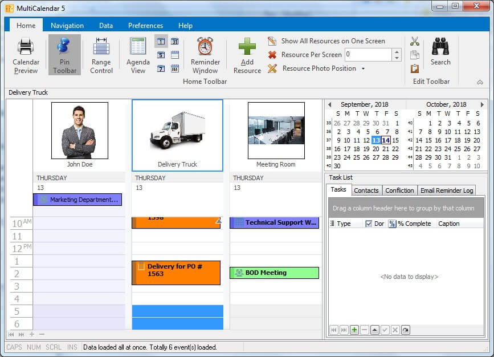Image resolution: width=494 pixels, height=357 pixels.
Task: Click the scissors Cut icon
Action: point(415,42)
